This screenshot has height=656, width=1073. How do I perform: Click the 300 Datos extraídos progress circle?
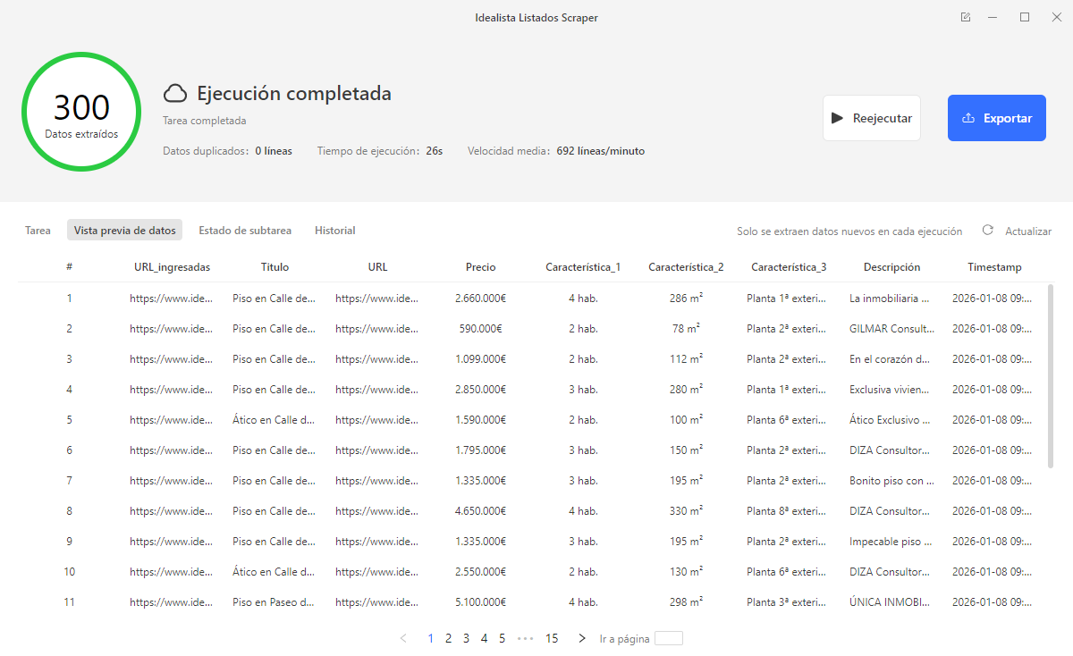click(81, 112)
